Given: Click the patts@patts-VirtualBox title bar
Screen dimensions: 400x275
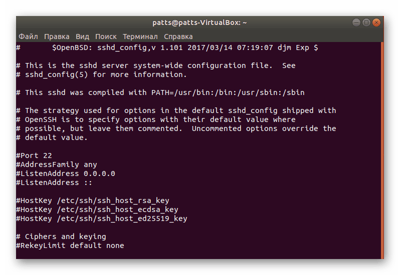Looking at the screenshot, I should click(x=199, y=22).
